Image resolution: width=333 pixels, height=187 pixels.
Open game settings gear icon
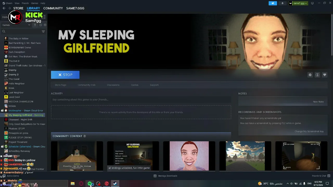pos(310,75)
